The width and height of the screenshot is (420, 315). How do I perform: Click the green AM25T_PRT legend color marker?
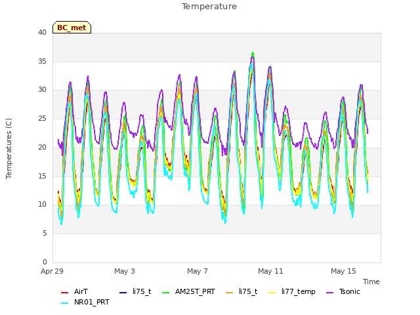coord(166,293)
